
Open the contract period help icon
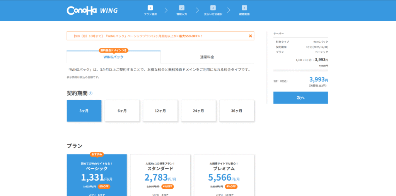(90, 93)
